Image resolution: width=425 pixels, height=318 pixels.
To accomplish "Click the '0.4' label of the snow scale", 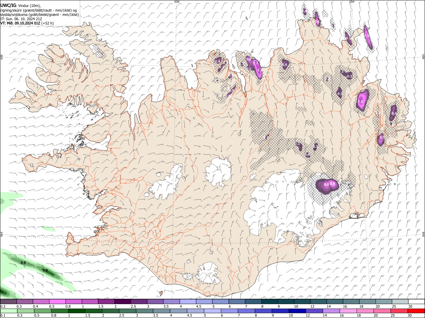I will click(36, 306).
